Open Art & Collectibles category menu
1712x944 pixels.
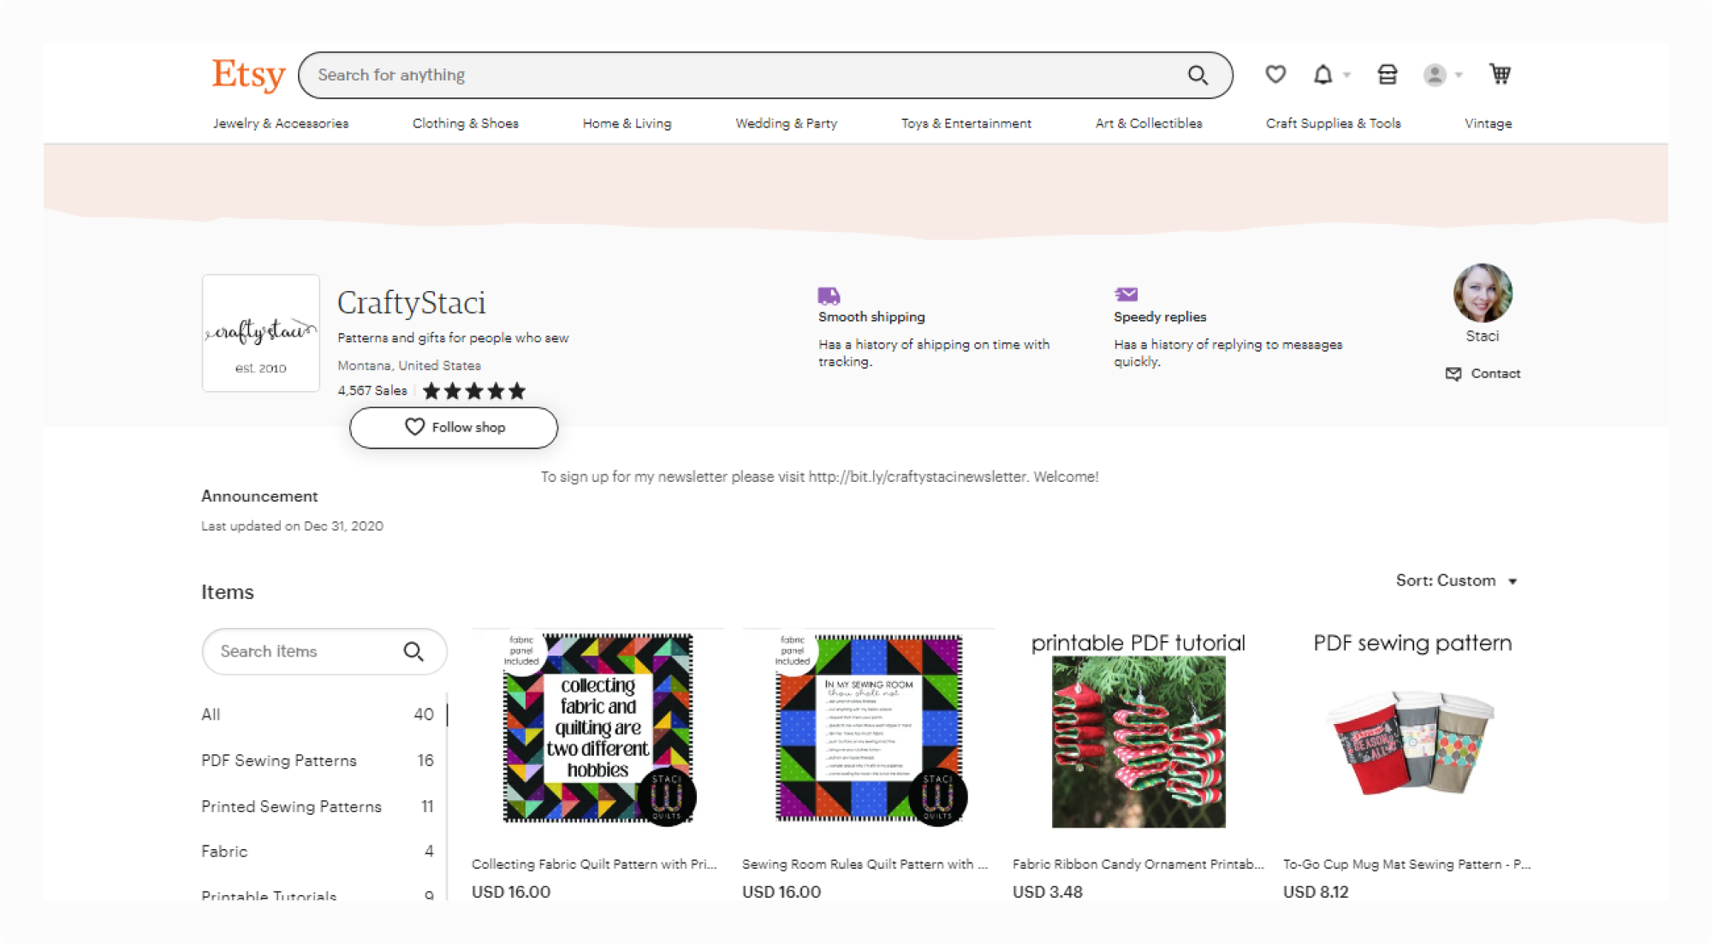click(1149, 123)
